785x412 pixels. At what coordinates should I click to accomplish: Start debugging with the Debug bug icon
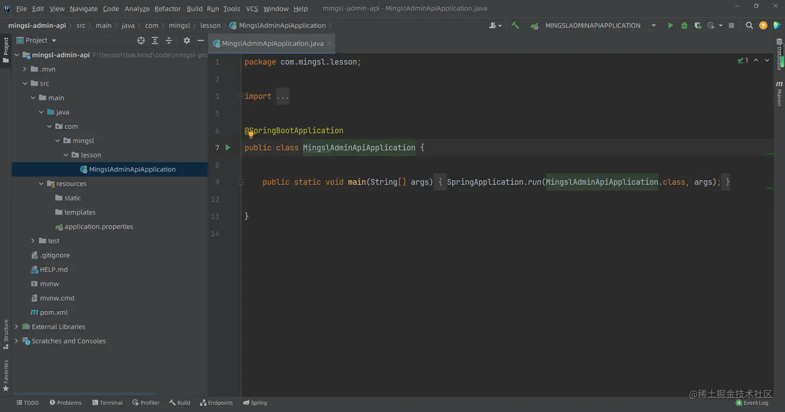(x=684, y=25)
